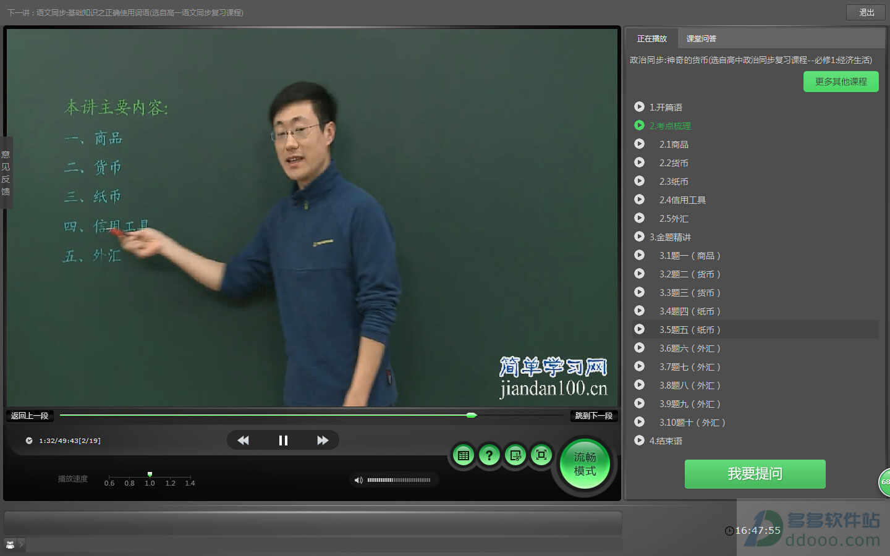Mute sound via speaker icon
The height and width of the screenshot is (556, 890).
(x=358, y=480)
